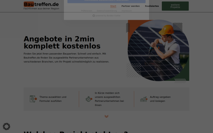This screenshot has height=133, width=213.
Task: Click the orange double-chevron down arrow
Action: (106, 116)
